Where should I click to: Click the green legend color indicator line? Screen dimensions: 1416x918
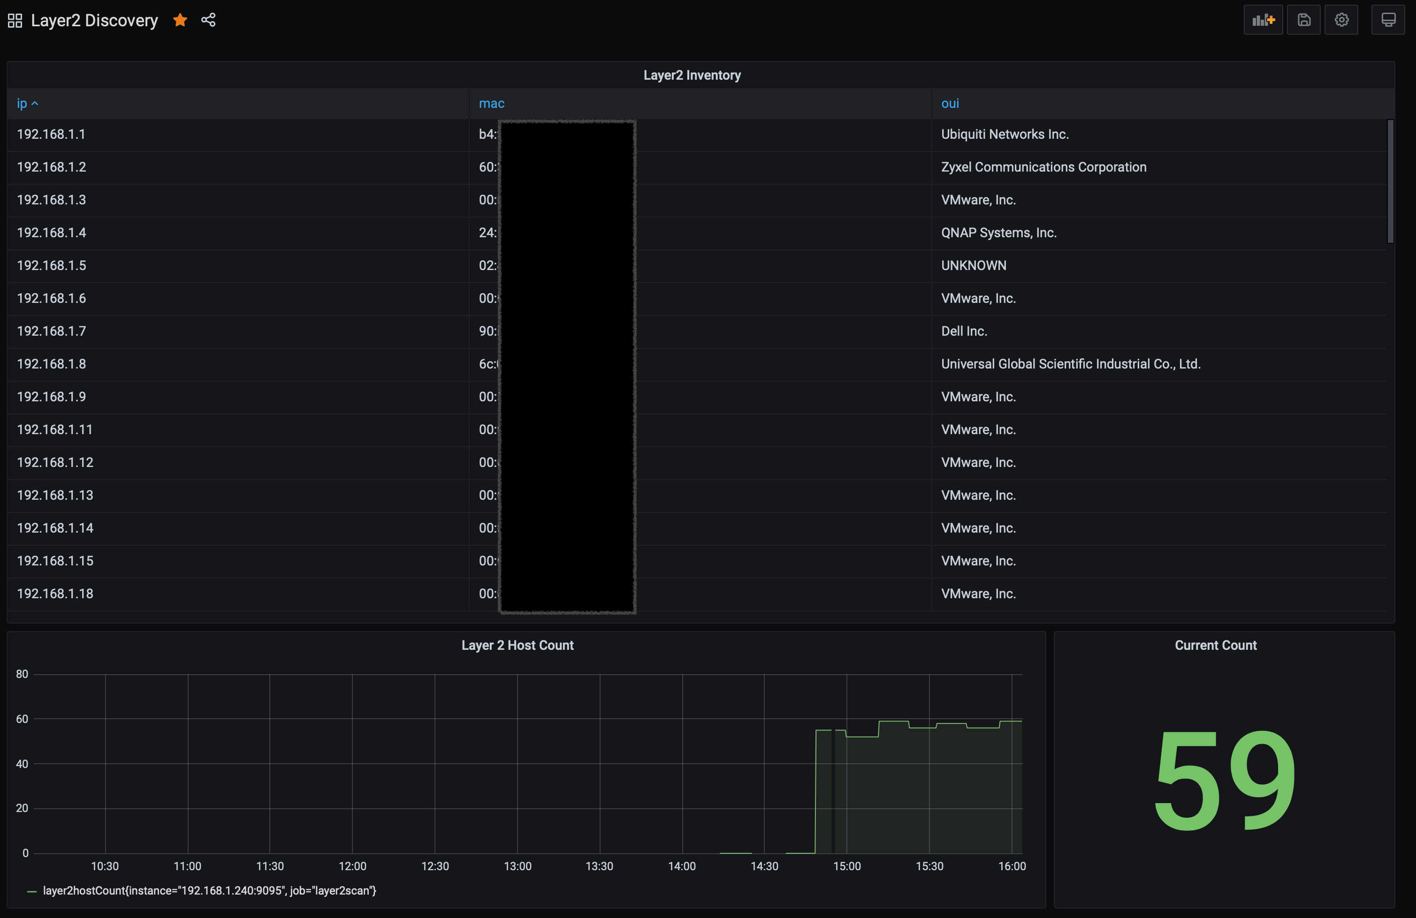pyautogui.click(x=31, y=891)
